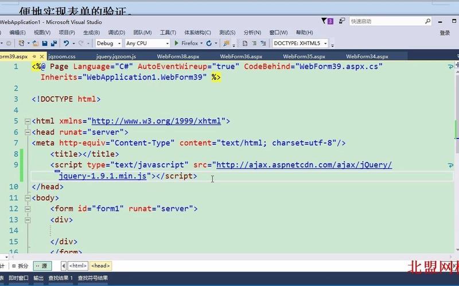
Task: Switch to the jqzoom.css tab
Action: (62, 56)
